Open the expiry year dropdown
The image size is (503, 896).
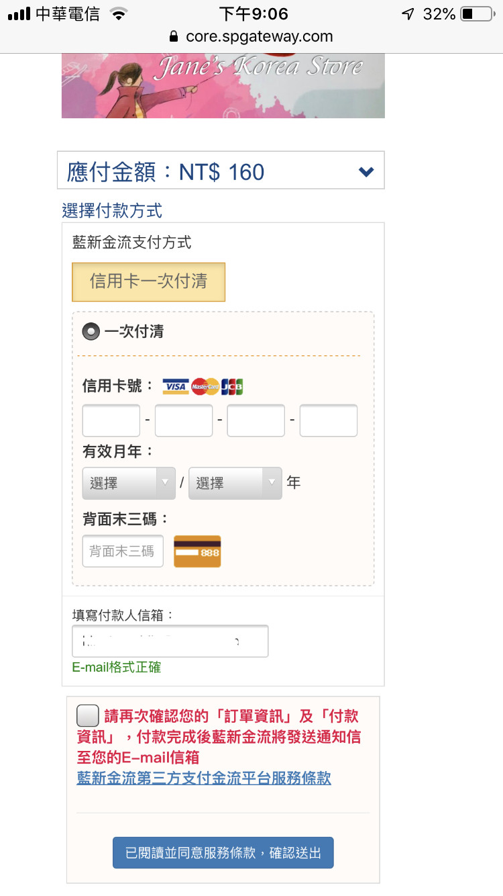click(235, 483)
